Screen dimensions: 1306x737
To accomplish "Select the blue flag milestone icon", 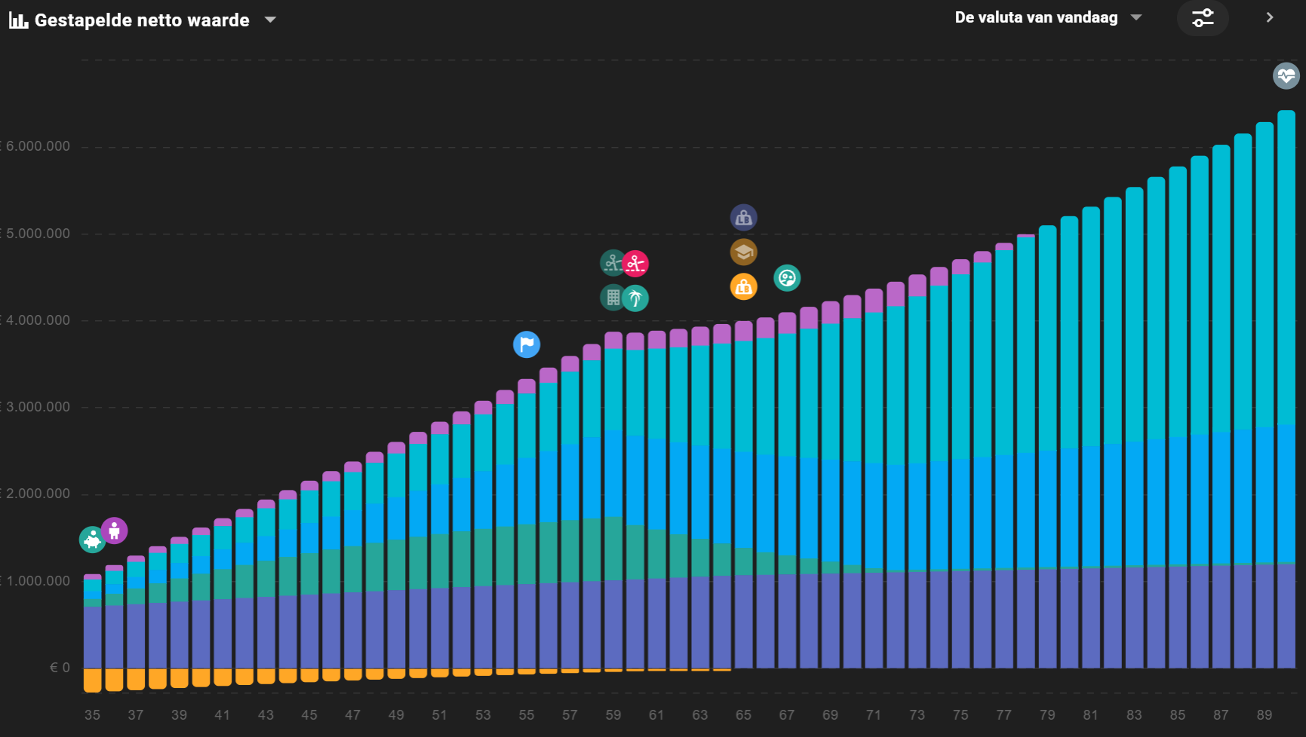I will pos(527,344).
